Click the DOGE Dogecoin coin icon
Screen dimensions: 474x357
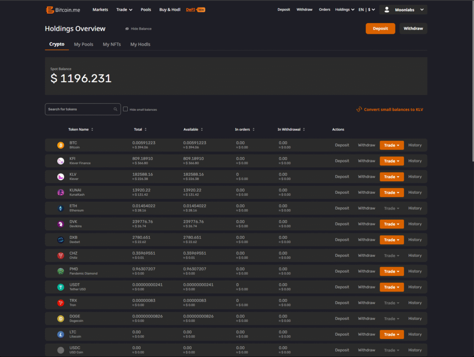click(61, 319)
